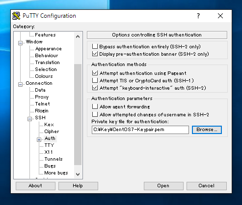This screenshot has height=205, width=242.
Task: Check Allow attempted changes of username
Action: 95,114
